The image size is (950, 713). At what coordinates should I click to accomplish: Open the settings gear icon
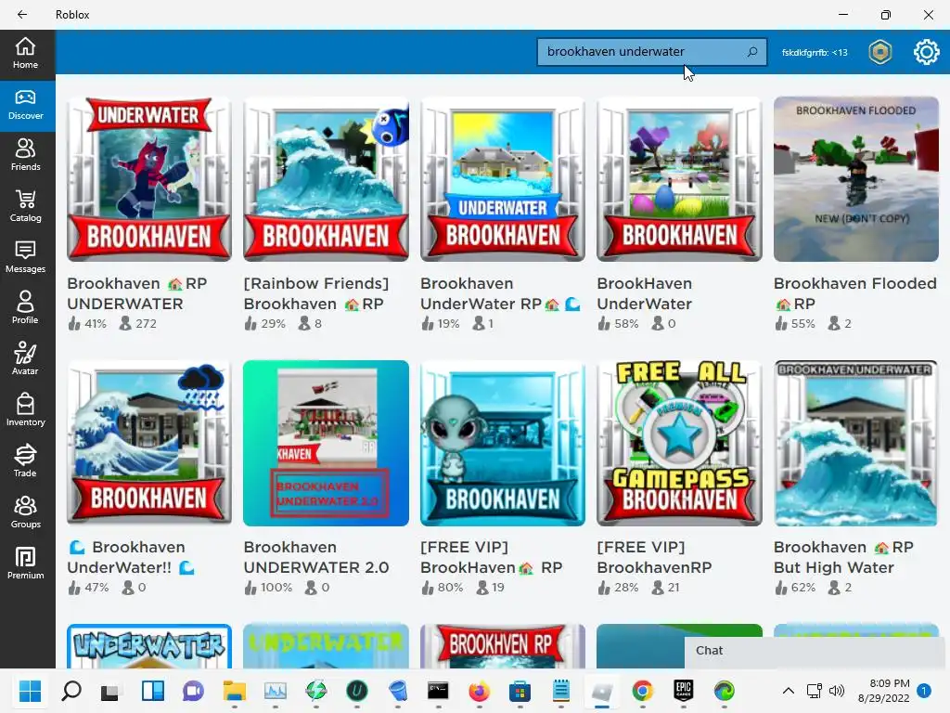pos(927,52)
